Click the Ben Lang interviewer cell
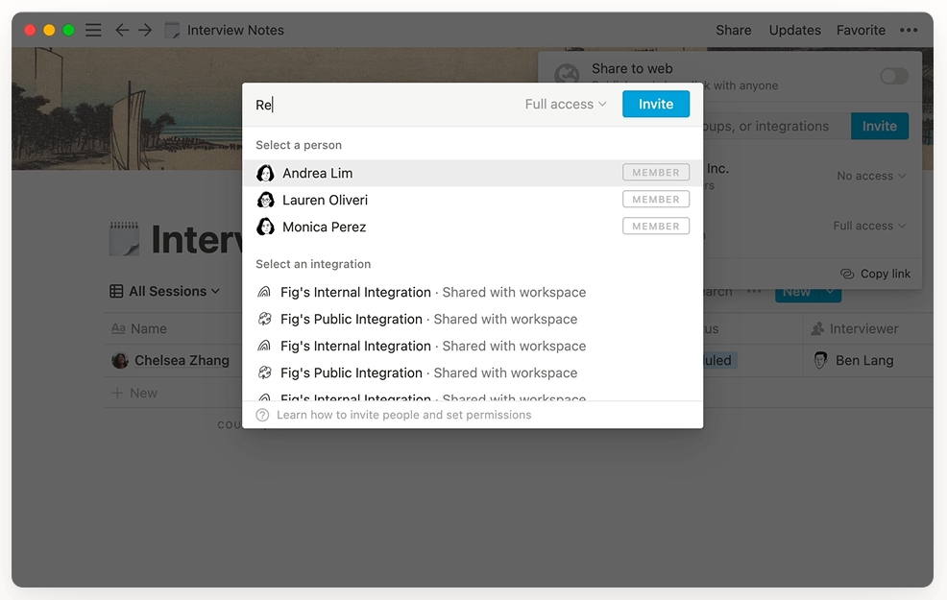The width and height of the screenshot is (947, 600). point(868,361)
